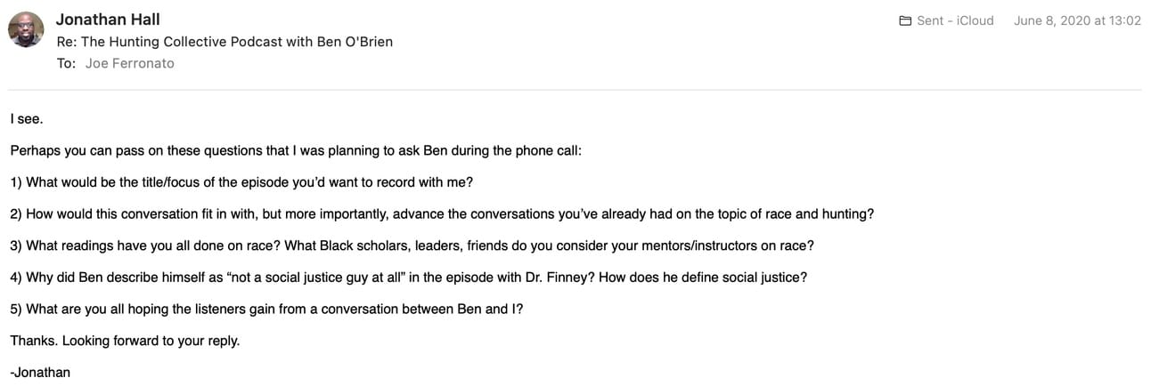Click question 4 about social justice
Screen dimensions: 1151x386
[409, 277]
